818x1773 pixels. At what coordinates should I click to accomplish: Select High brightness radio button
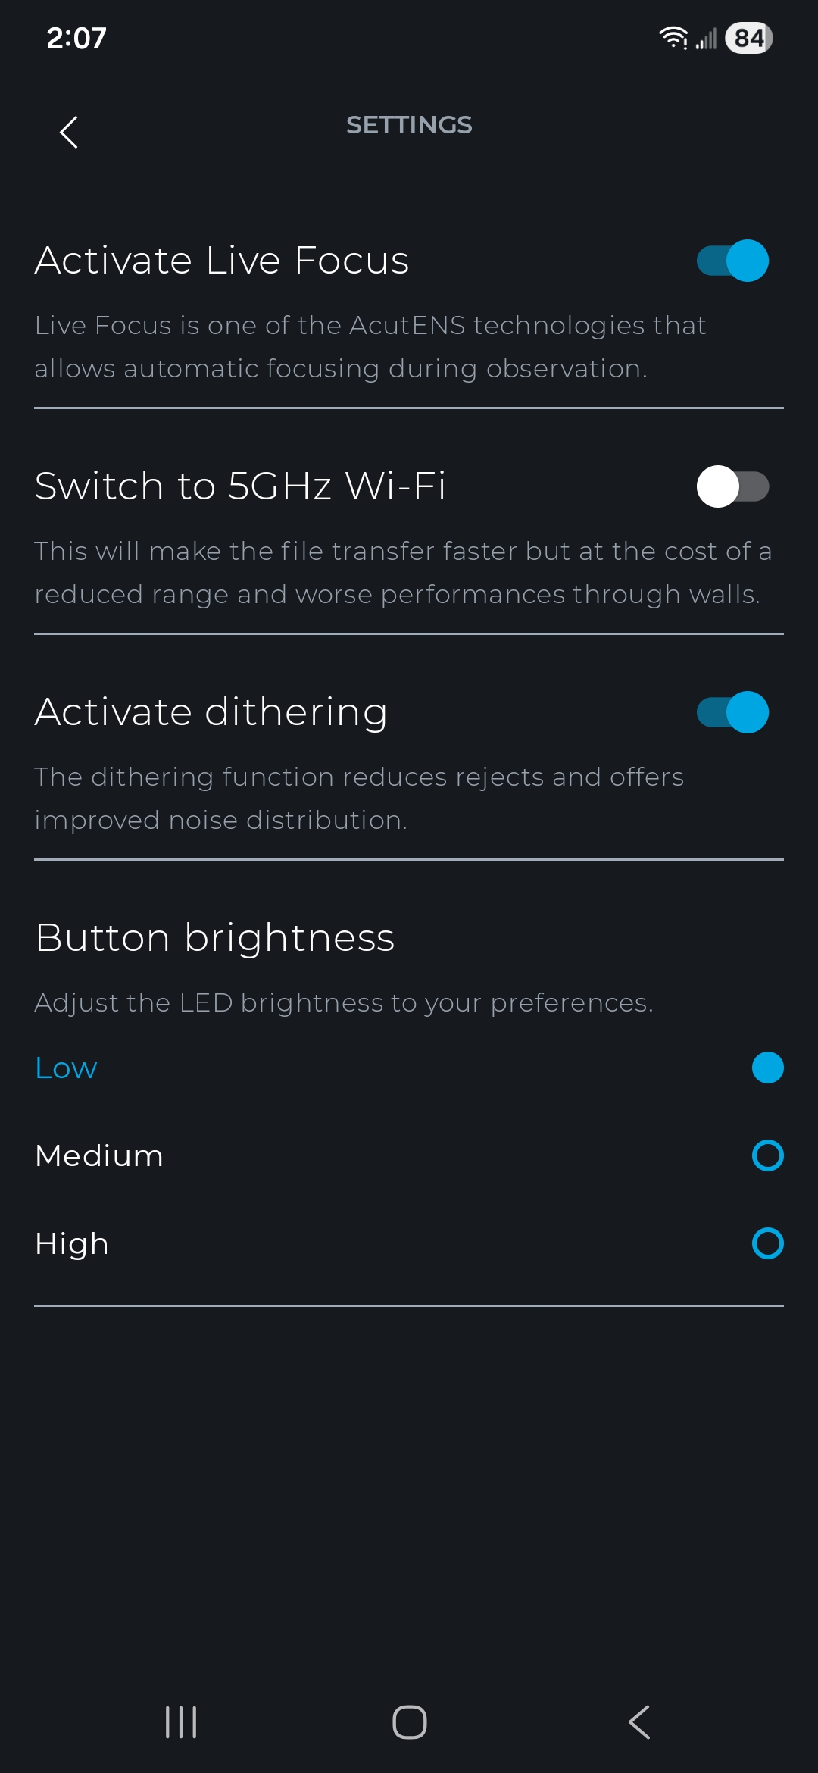point(767,1243)
